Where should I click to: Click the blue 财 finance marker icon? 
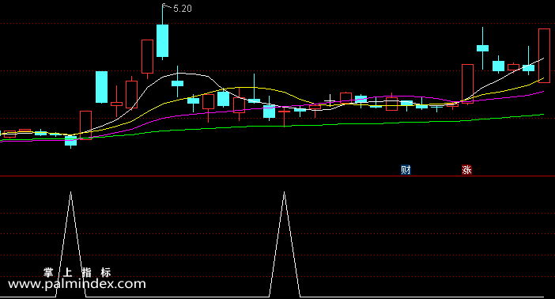(x=406, y=170)
